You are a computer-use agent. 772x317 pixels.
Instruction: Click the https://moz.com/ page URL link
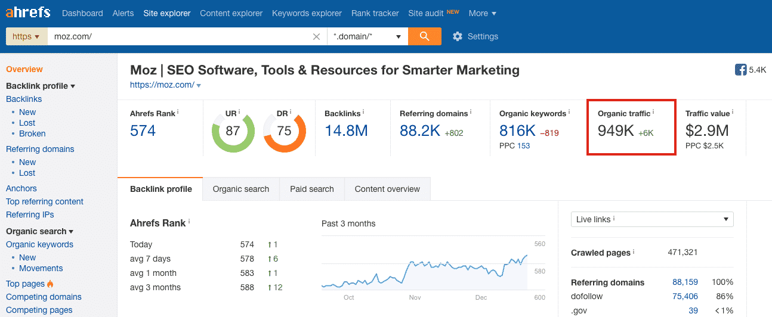162,85
